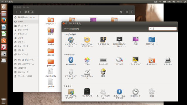Select Desktop (デスクトップ) in Files sidebar
187x105 pixels.
[26, 26]
